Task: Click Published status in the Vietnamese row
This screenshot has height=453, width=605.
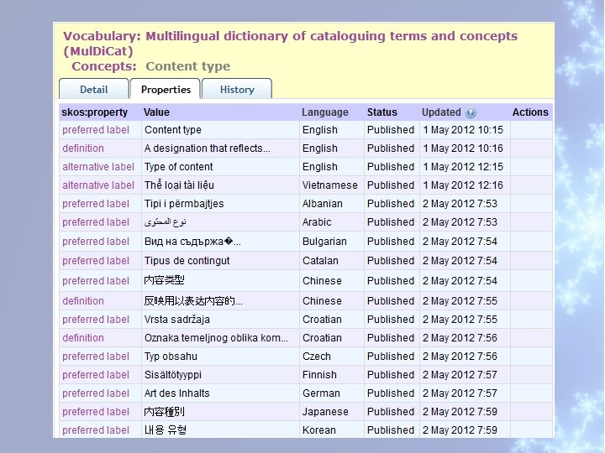Action: (391, 185)
